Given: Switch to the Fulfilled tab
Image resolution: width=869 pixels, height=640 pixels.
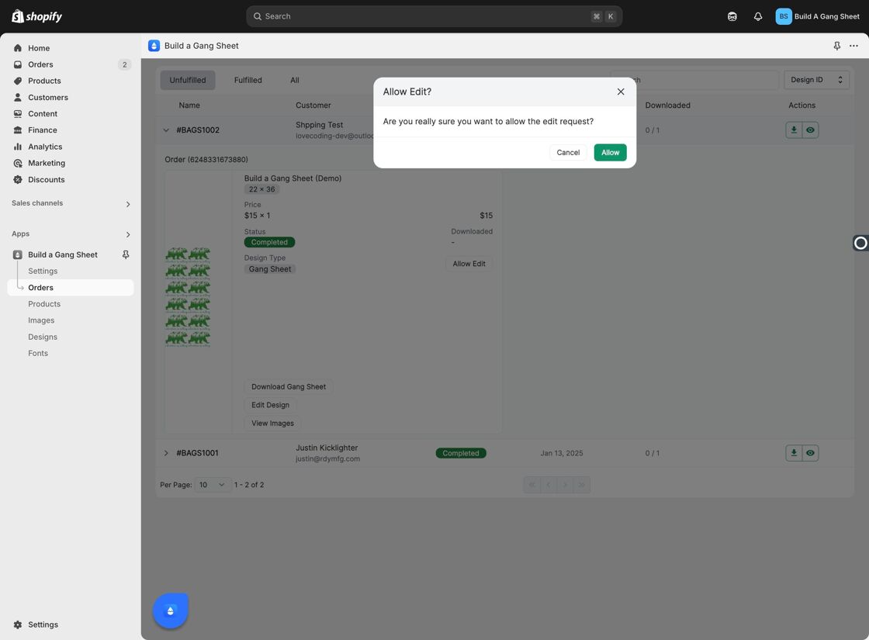Looking at the screenshot, I should point(248,81).
